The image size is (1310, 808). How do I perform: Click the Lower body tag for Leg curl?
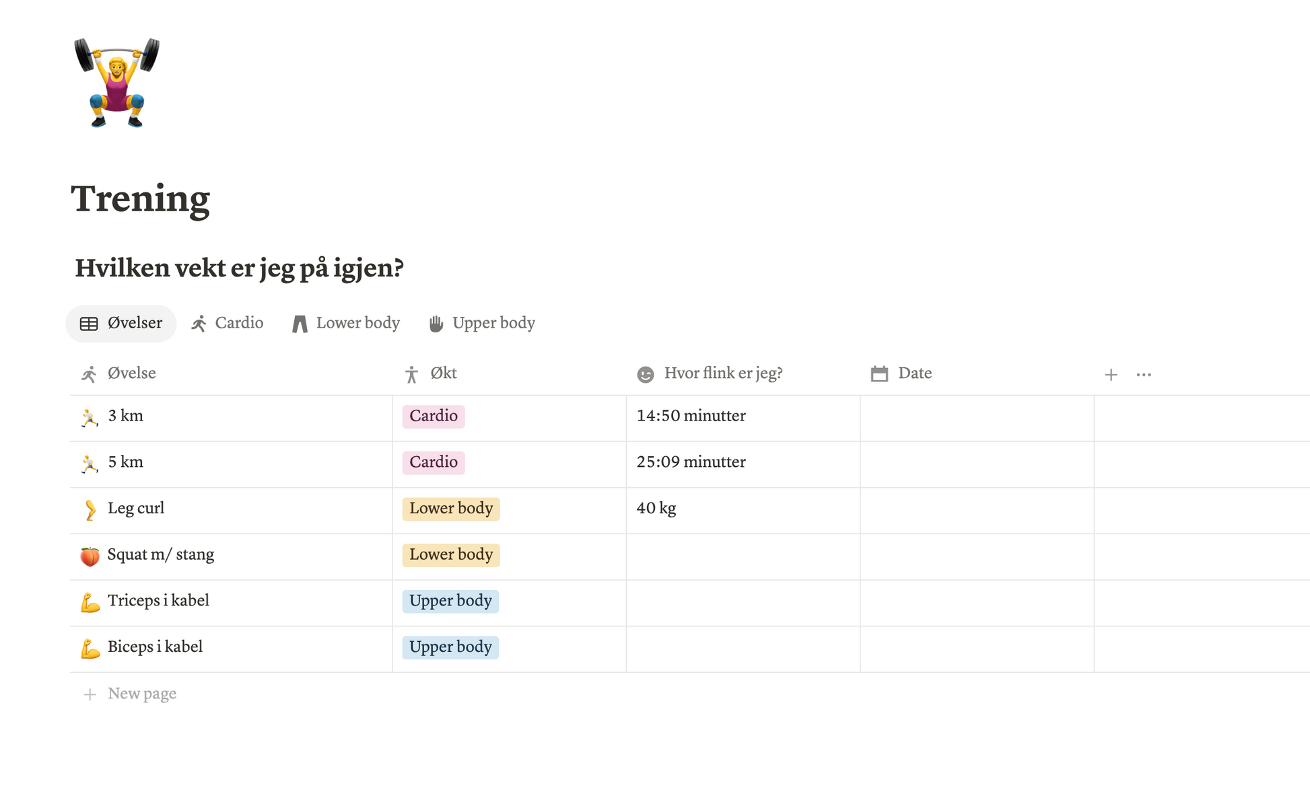tap(451, 509)
